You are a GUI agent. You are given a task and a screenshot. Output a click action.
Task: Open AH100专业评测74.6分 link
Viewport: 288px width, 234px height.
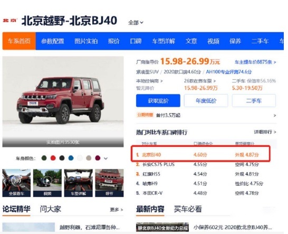coord(229,72)
